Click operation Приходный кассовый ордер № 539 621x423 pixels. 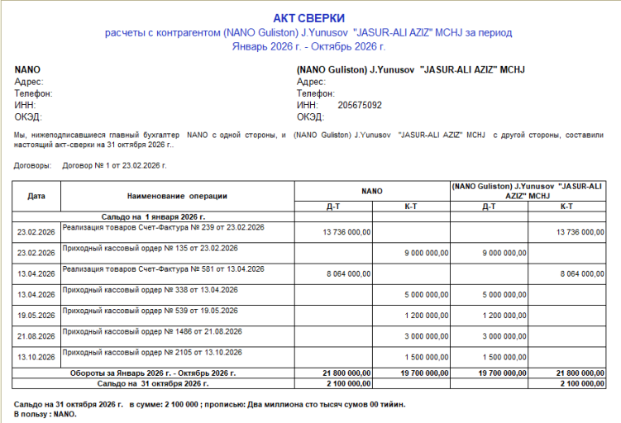click(x=150, y=311)
